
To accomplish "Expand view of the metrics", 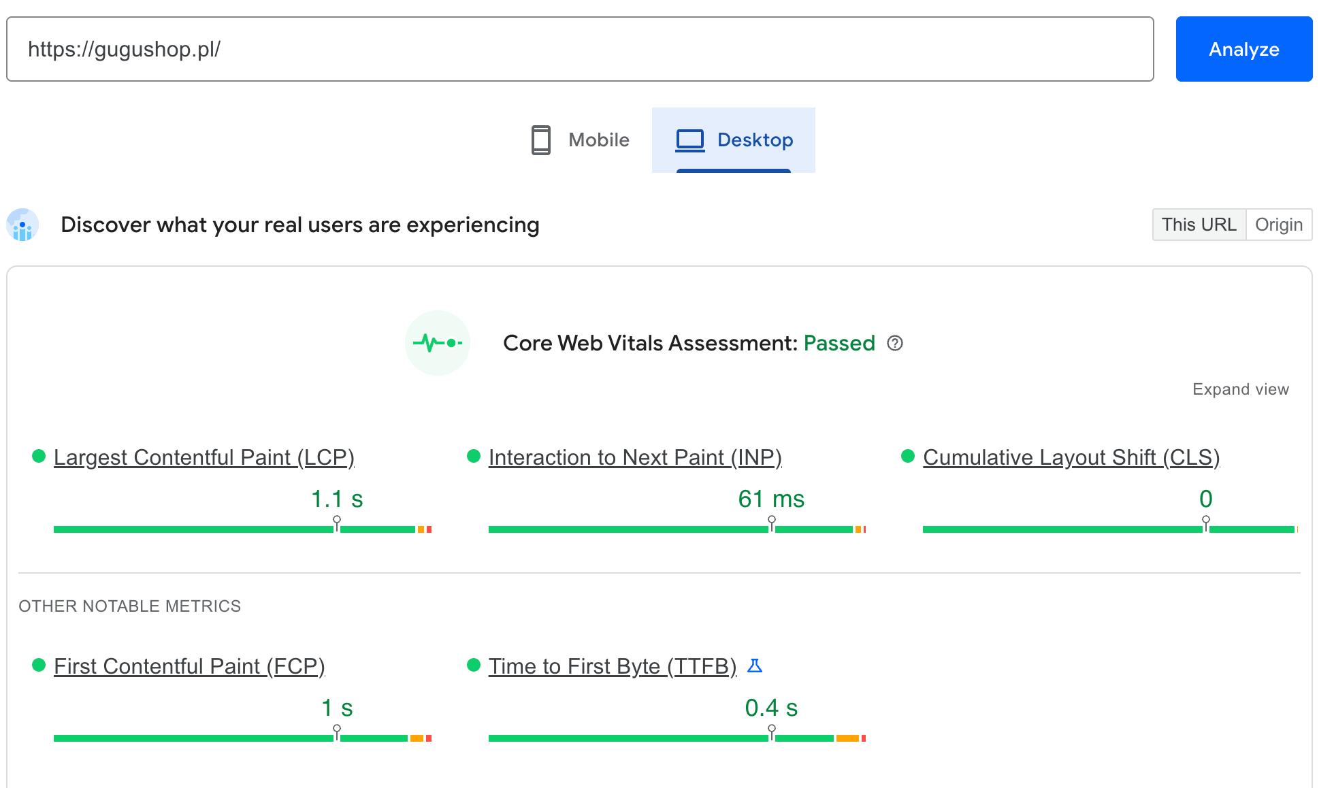I will tap(1240, 389).
